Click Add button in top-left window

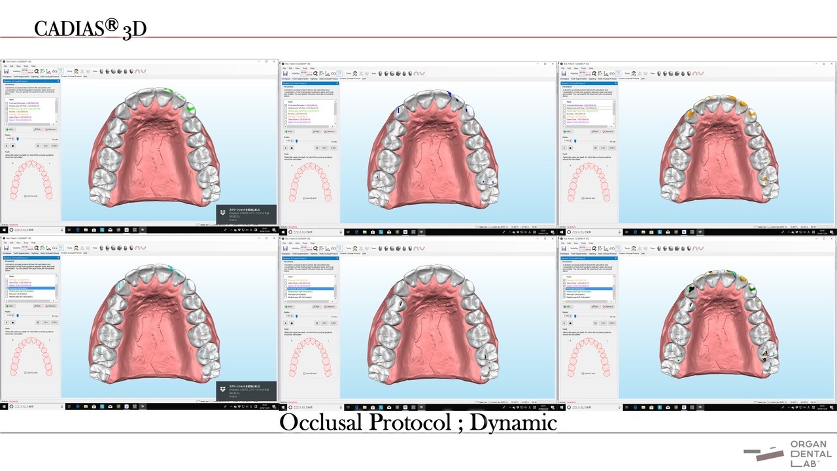pyautogui.click(x=10, y=130)
